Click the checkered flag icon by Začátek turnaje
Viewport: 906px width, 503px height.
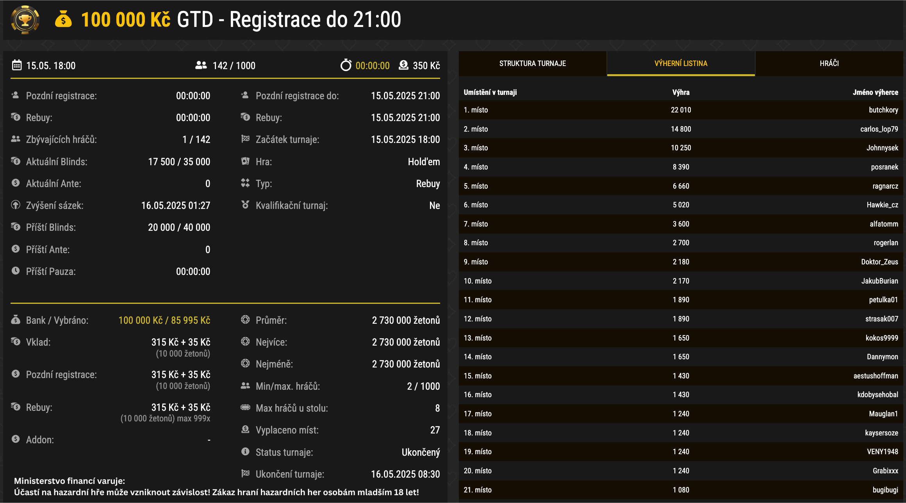coord(245,139)
